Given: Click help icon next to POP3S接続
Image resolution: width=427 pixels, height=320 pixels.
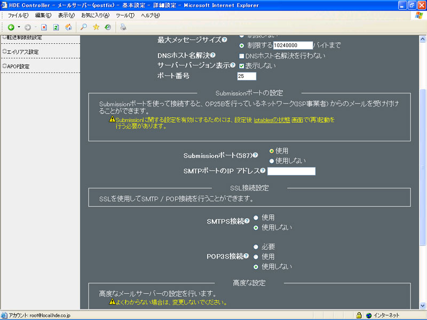Looking at the screenshot, I should point(246,256).
